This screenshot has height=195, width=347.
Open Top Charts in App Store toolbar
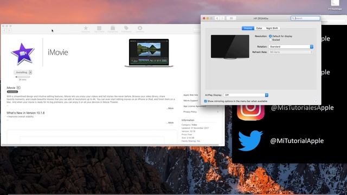tap(99, 29)
